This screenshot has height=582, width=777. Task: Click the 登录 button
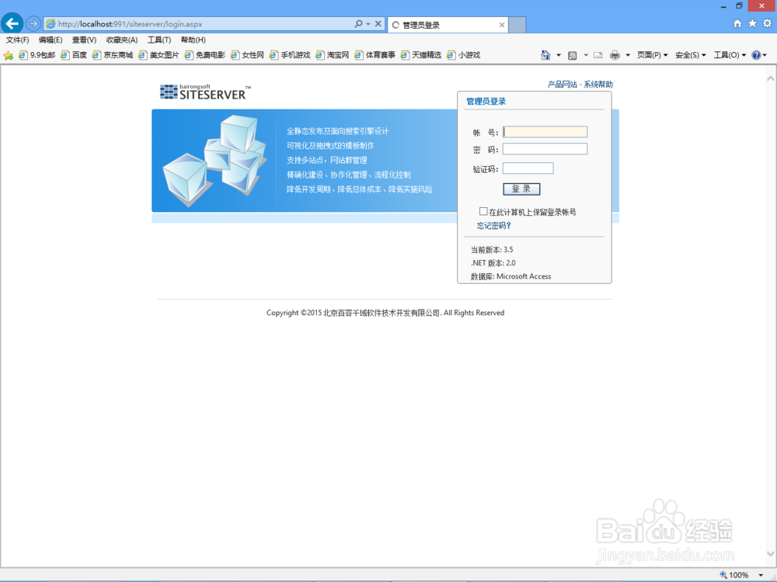[521, 189]
